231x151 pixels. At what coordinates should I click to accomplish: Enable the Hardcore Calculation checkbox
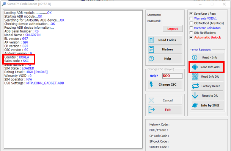(191, 28)
